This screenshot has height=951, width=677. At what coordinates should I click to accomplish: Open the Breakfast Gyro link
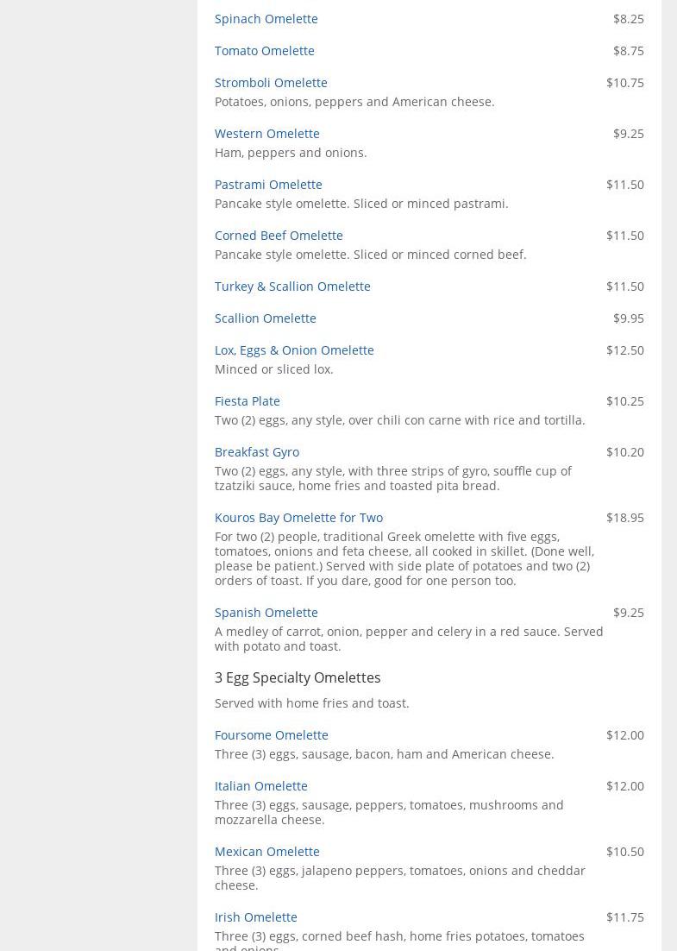[x=257, y=451]
